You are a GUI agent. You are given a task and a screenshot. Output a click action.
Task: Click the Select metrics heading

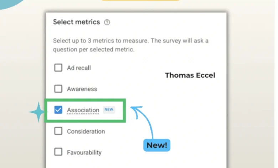click(76, 22)
